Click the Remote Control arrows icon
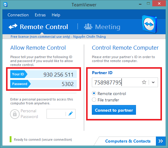 tap(13, 26)
